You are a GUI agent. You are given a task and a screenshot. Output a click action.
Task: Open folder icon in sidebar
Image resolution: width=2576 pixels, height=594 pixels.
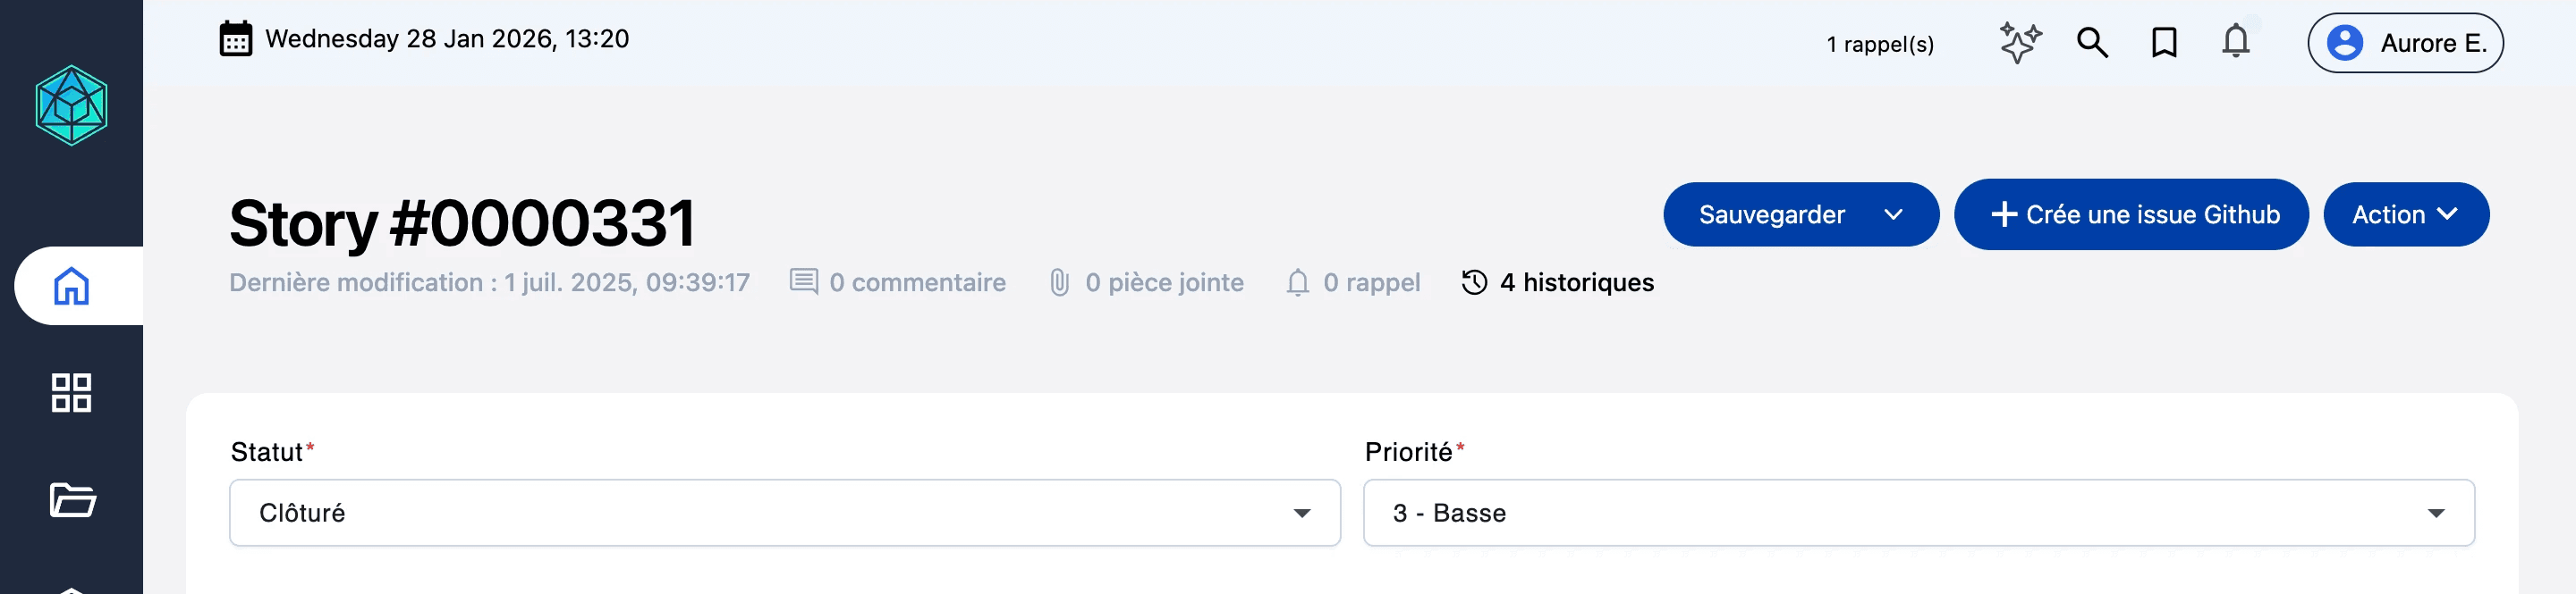[x=72, y=499]
